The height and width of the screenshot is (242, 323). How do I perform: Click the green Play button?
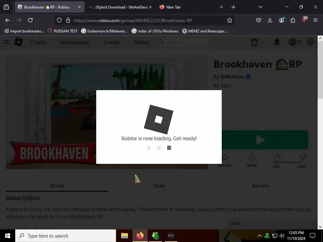(265, 140)
